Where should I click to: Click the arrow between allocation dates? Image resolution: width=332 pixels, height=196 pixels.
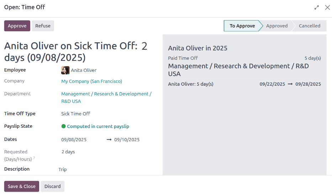click(x=290, y=84)
